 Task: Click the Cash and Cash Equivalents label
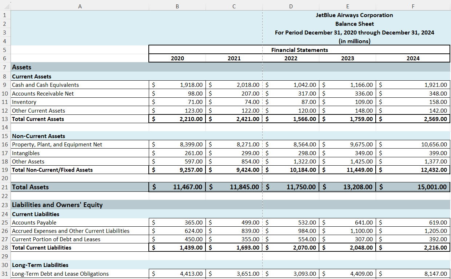pyautogui.click(x=45, y=85)
